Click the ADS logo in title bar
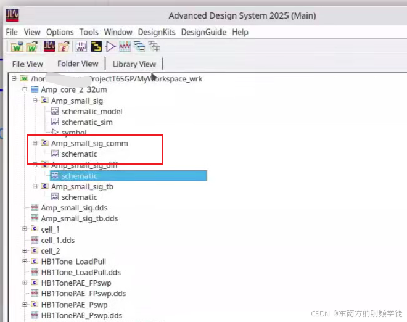 pos(12,15)
